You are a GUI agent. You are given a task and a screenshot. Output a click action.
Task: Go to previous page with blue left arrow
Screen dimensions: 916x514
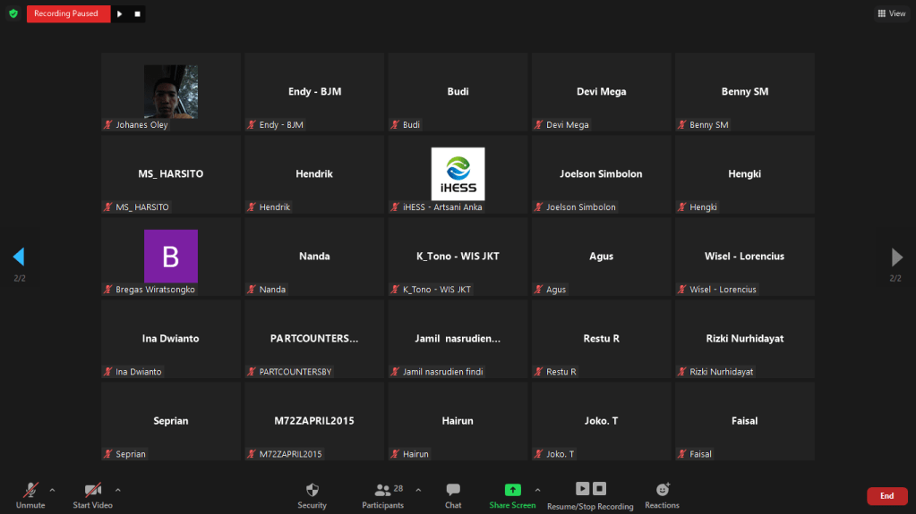(19, 257)
